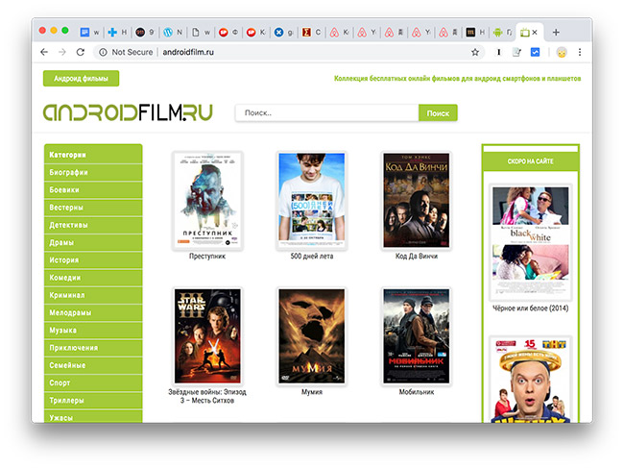624x468 pixels.
Task: Open the Преступник movie poster
Action: tap(207, 201)
